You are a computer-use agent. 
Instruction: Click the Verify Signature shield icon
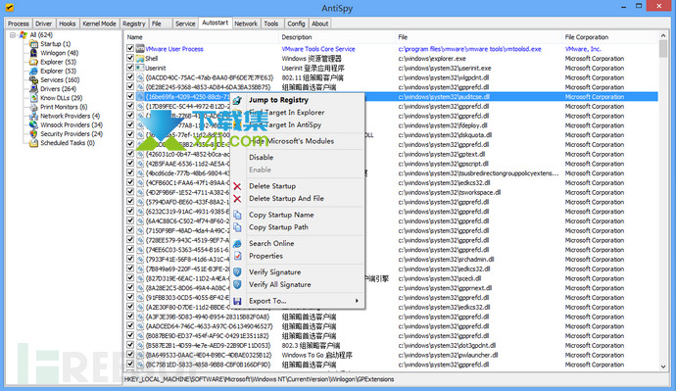click(237, 272)
